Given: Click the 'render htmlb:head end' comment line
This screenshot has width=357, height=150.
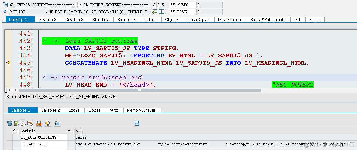Looking at the screenshot, I should [92, 77].
